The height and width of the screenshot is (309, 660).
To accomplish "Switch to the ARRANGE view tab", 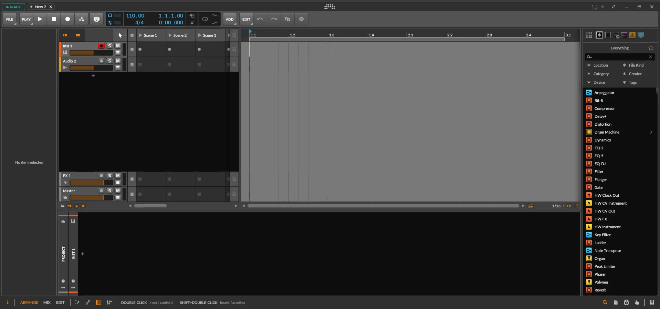I will (x=29, y=302).
